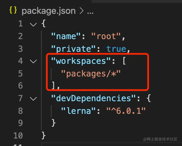Click the "^6.0.1" version string

tap(126, 111)
